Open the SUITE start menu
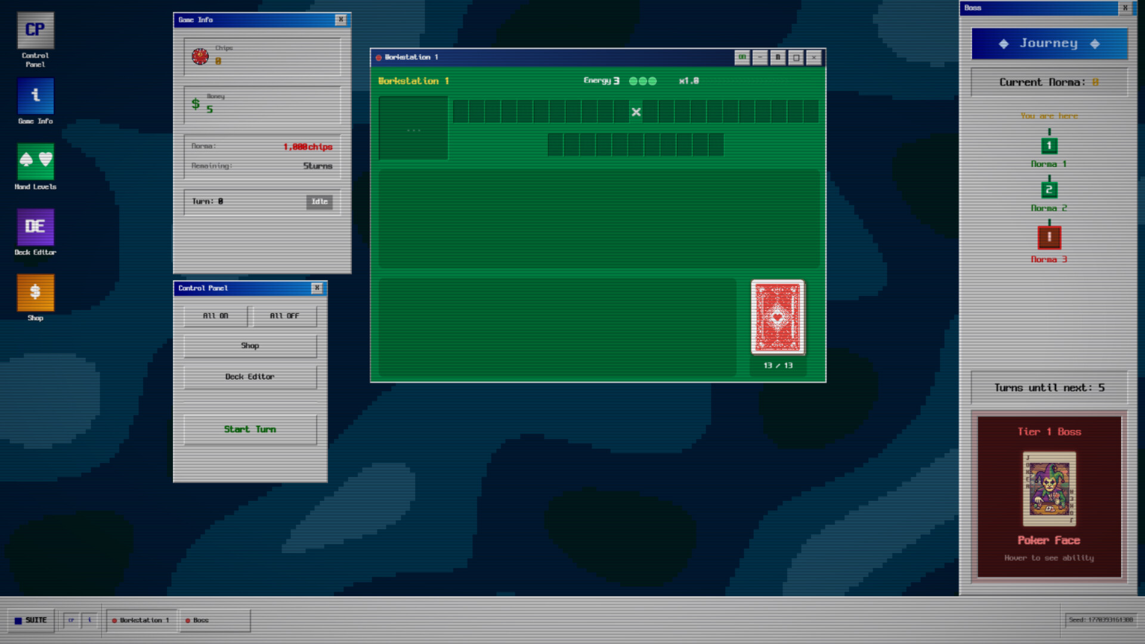This screenshot has height=644, width=1145. (x=31, y=620)
